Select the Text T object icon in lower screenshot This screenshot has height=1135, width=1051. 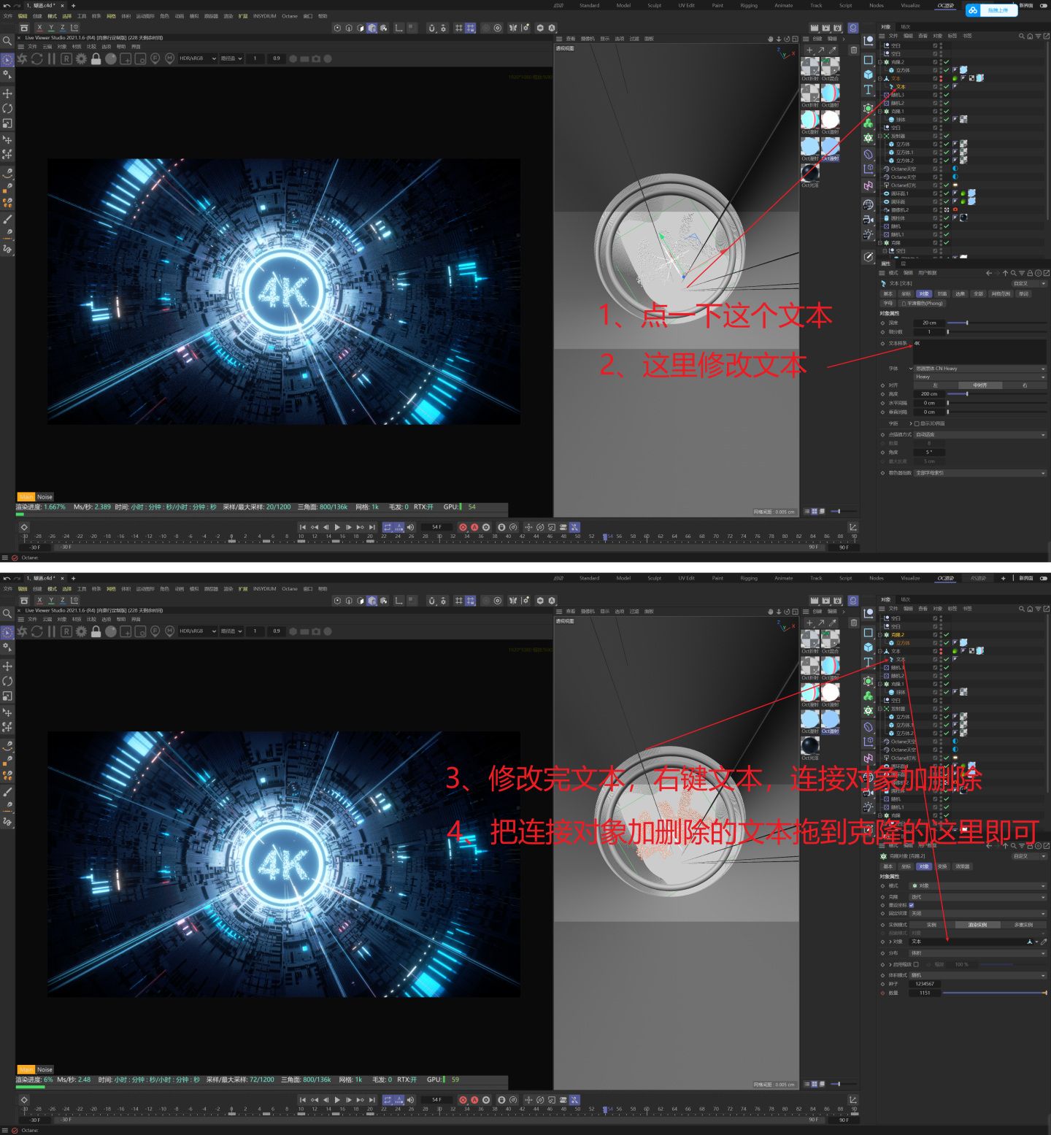(x=868, y=662)
